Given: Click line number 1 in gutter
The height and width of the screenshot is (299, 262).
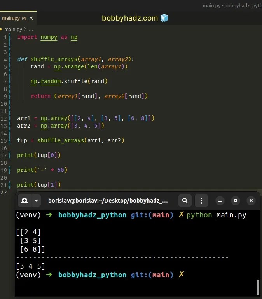Looking at the screenshot, I should [5, 37].
